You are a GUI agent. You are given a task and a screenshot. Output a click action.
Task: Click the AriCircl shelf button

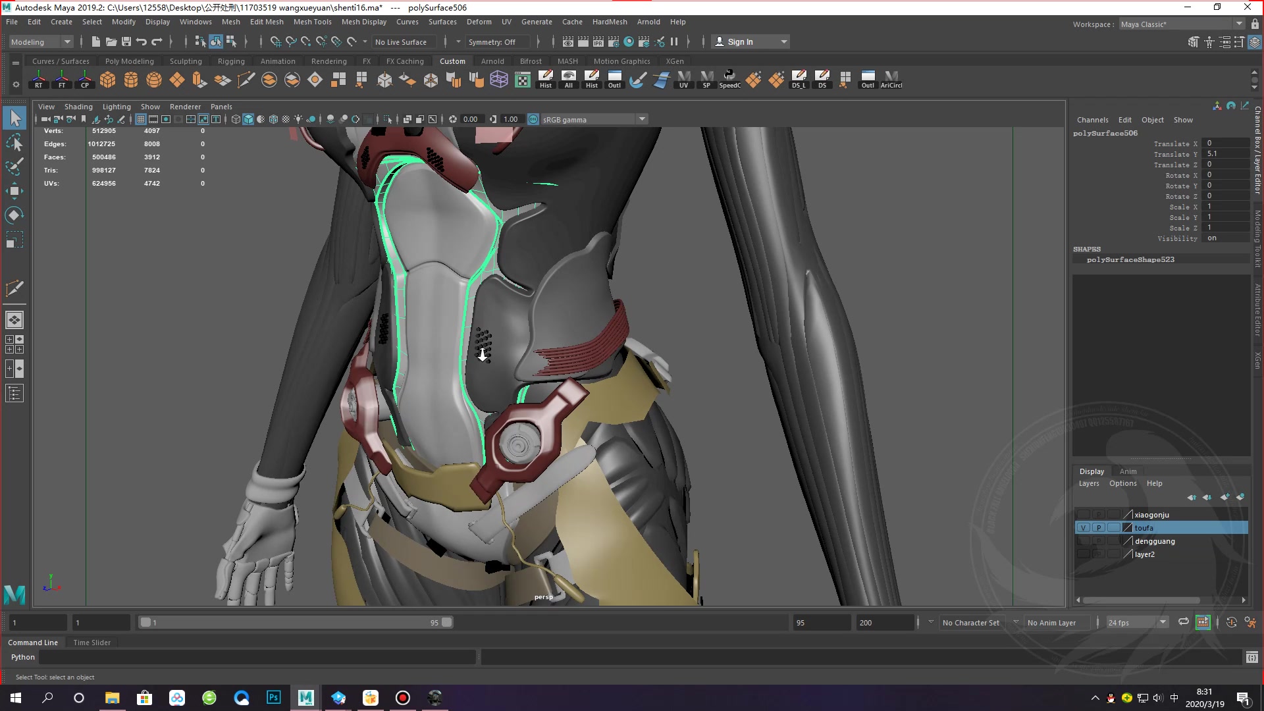(x=891, y=80)
